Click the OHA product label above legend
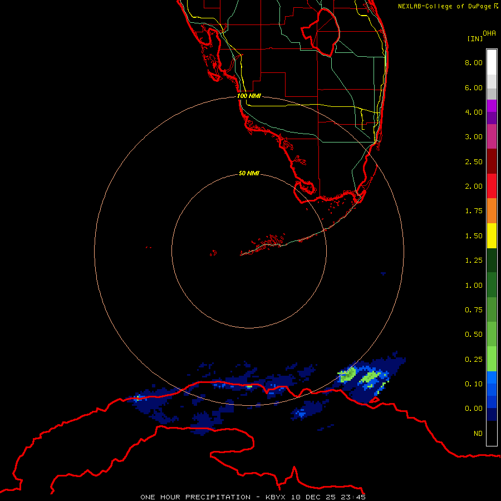This screenshot has height=501, width=501. coord(489,33)
